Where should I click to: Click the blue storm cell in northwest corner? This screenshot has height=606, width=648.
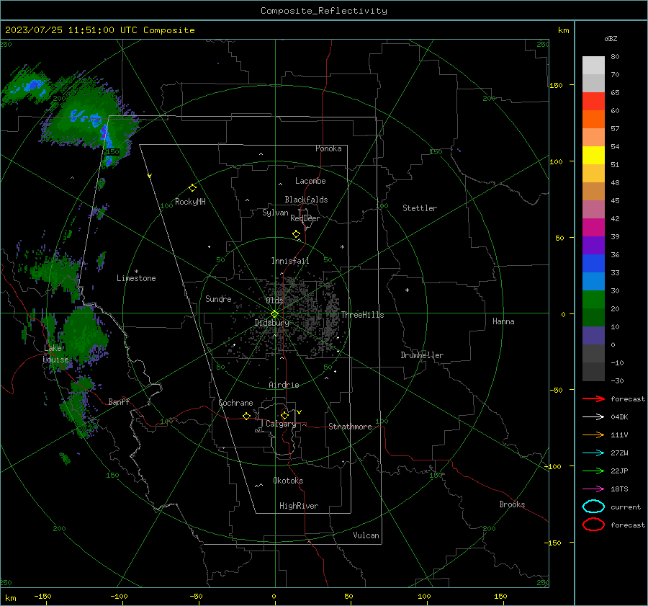34,86
